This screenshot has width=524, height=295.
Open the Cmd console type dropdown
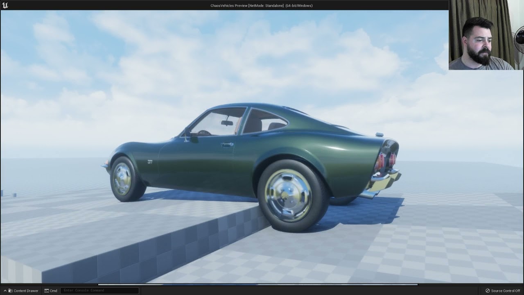[51, 290]
